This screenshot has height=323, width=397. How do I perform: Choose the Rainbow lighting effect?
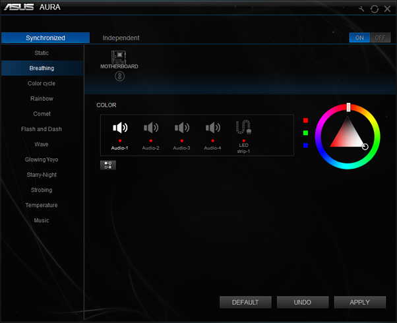pos(42,99)
